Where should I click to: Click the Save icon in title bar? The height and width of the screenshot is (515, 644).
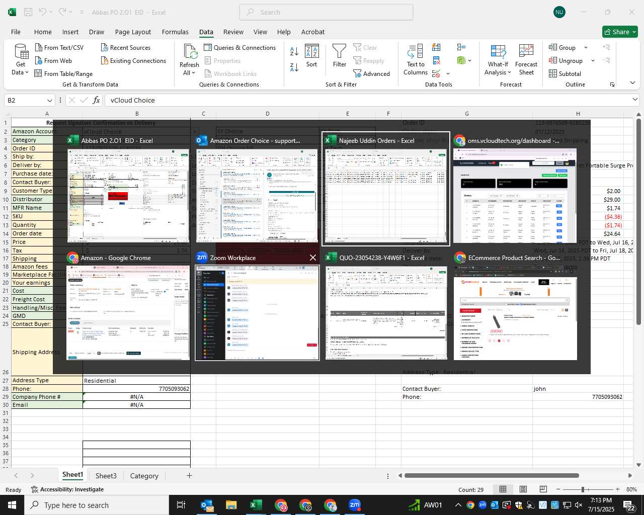point(28,12)
